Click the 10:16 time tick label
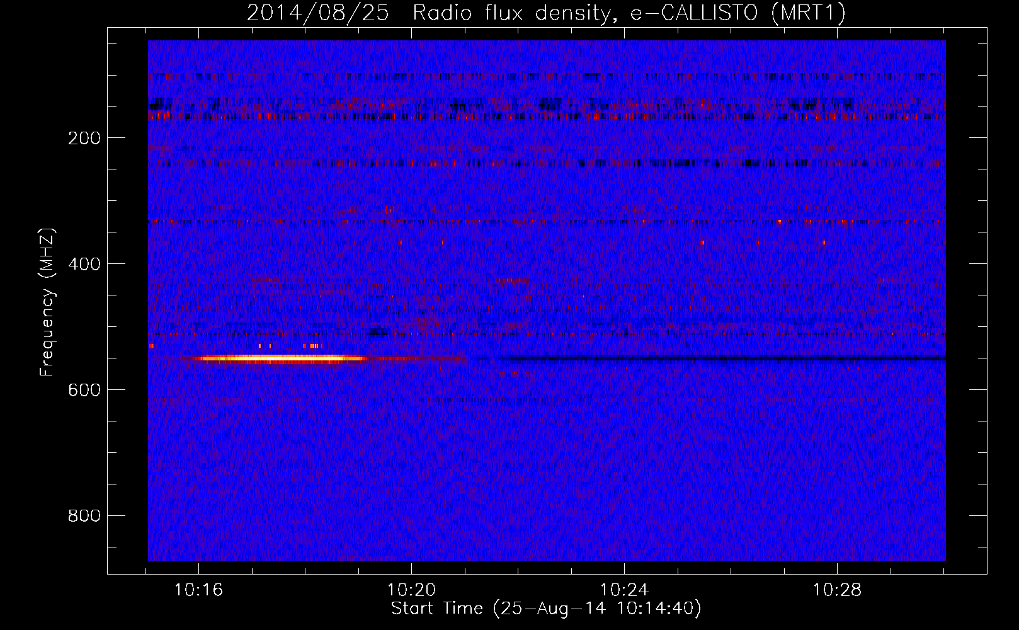The width and height of the screenshot is (1019, 630). tap(198, 590)
